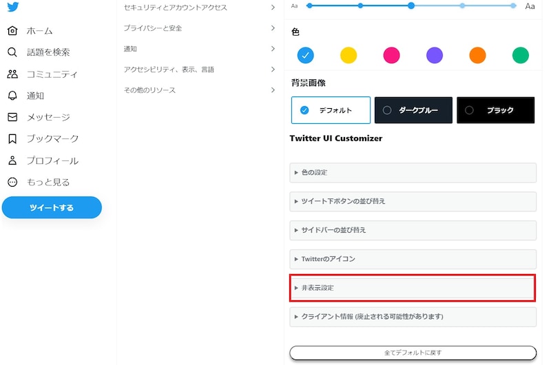Open the プロフィール person icon
Image resolution: width=551 pixels, height=365 pixels.
(x=12, y=160)
